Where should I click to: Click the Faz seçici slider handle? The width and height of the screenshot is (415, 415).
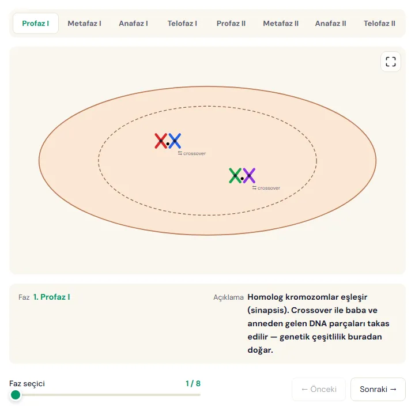(x=16, y=395)
